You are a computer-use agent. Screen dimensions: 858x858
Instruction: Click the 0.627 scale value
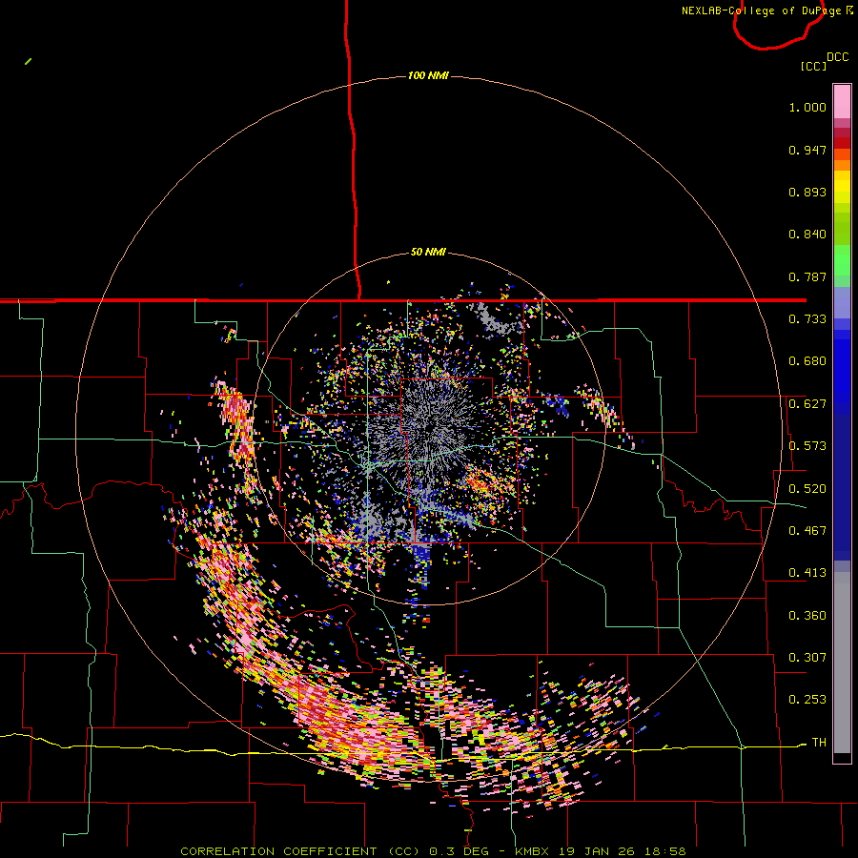(x=807, y=404)
